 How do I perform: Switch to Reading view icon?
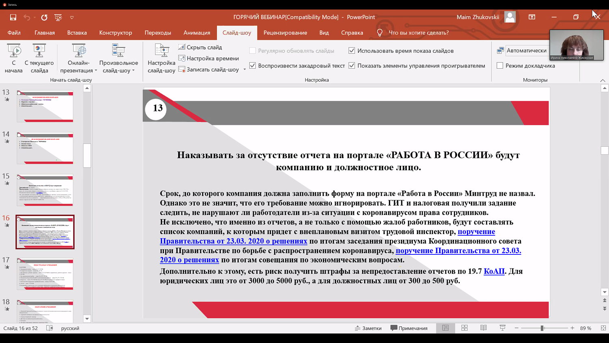click(x=484, y=328)
